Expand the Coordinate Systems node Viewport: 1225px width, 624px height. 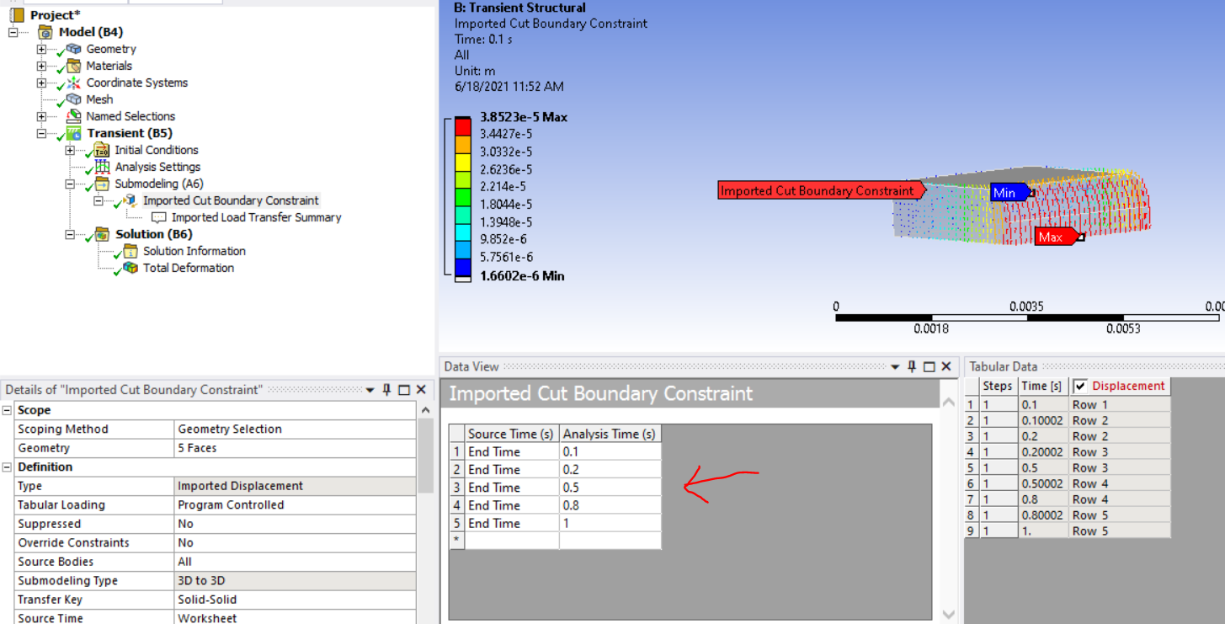41,83
